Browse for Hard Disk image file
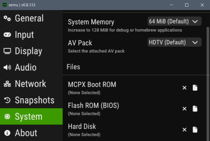This screenshot has width=210, height=141. (195, 130)
